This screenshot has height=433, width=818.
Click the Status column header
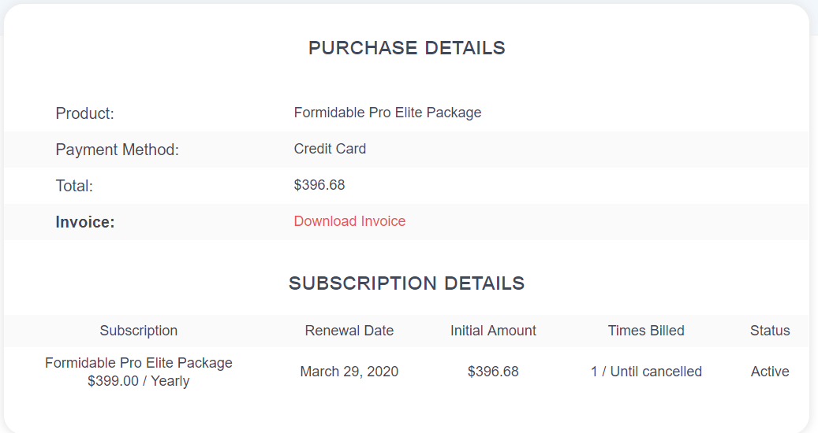770,331
